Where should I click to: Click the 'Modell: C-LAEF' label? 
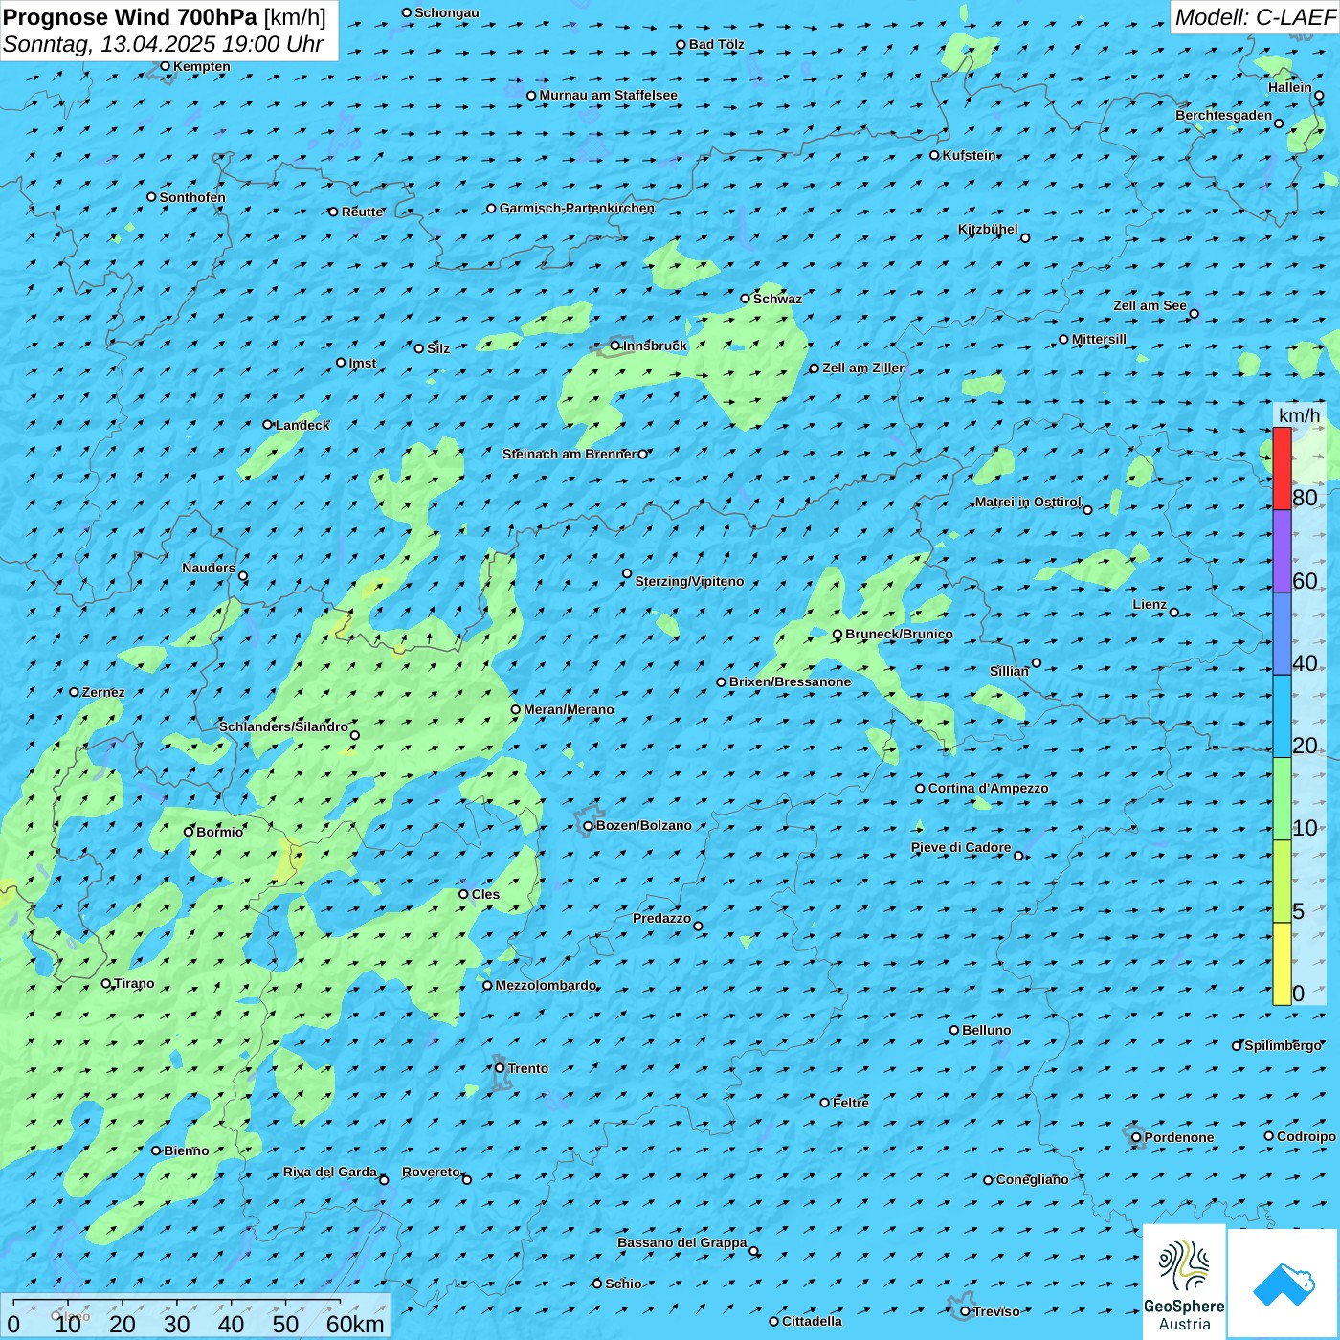[1255, 17]
